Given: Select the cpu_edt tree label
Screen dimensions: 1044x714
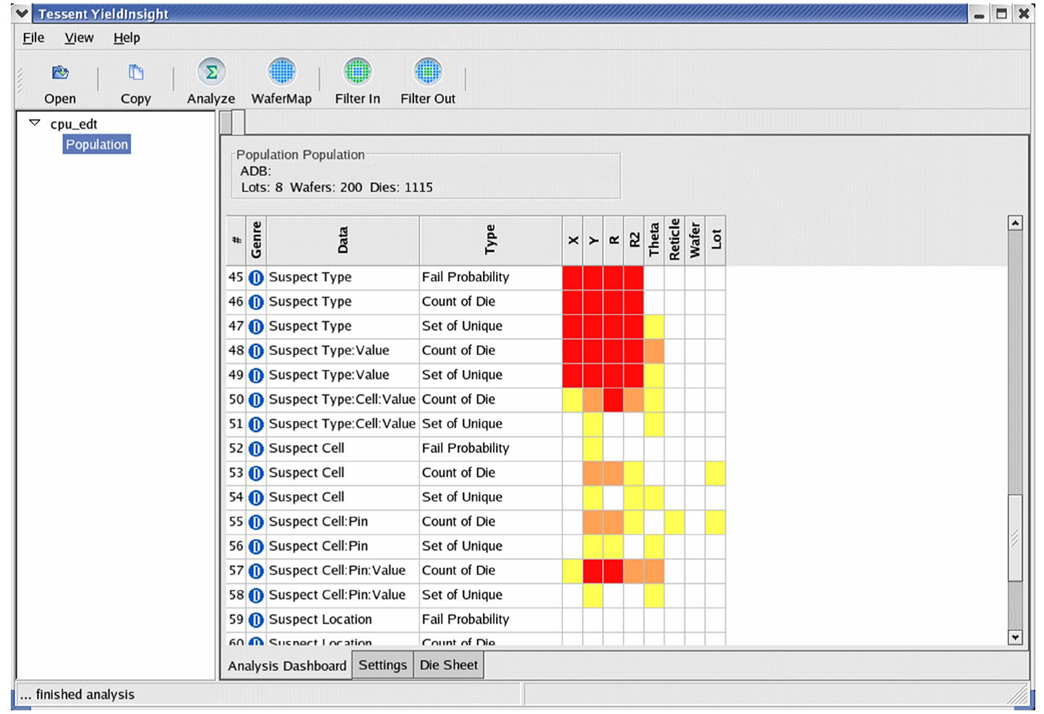Looking at the screenshot, I should pyautogui.click(x=74, y=124).
